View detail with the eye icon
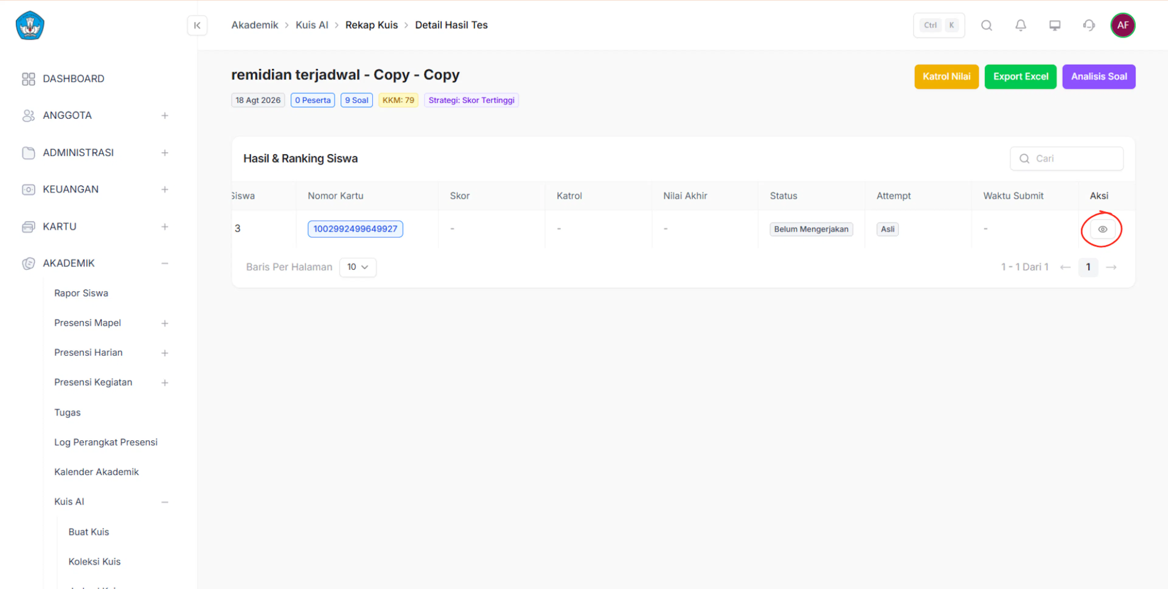 [1102, 230]
